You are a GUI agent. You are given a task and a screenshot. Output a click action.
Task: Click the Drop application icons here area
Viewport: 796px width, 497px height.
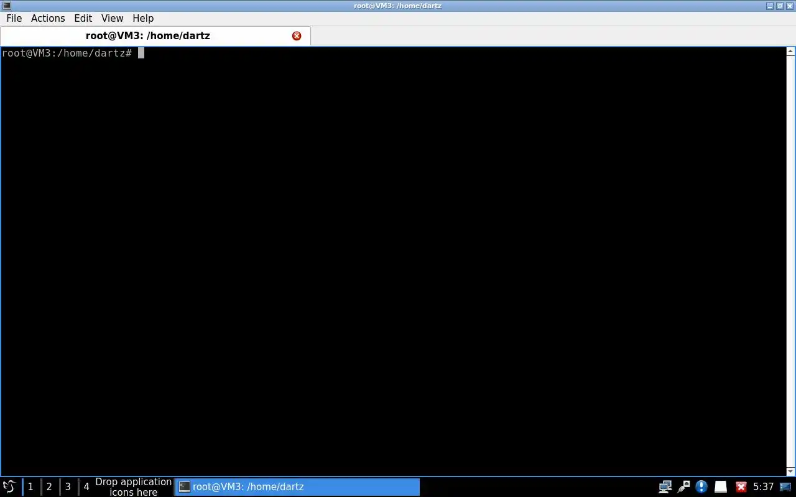coord(133,486)
